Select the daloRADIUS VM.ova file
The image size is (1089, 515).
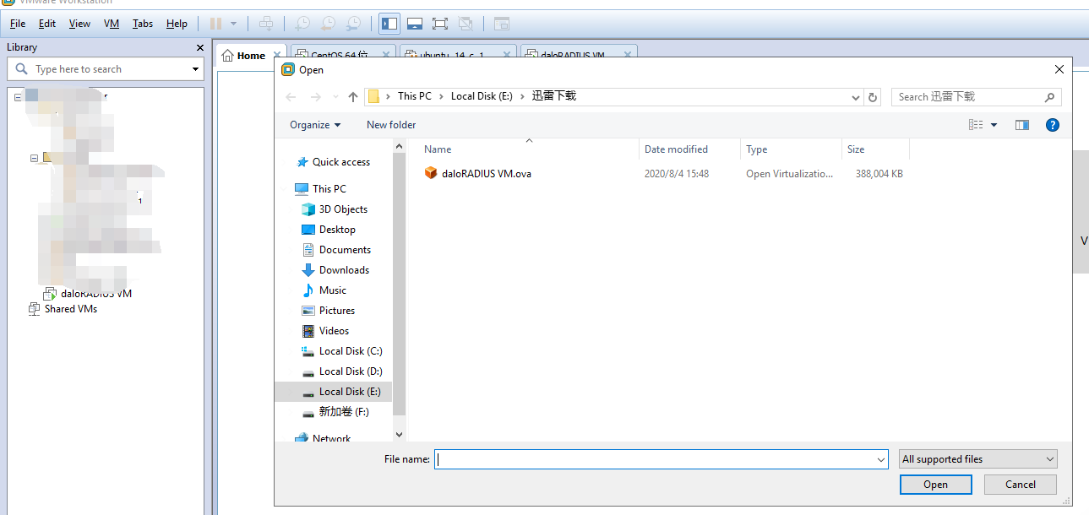(486, 174)
